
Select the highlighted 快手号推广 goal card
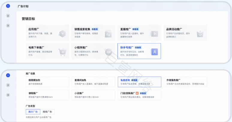139,51
